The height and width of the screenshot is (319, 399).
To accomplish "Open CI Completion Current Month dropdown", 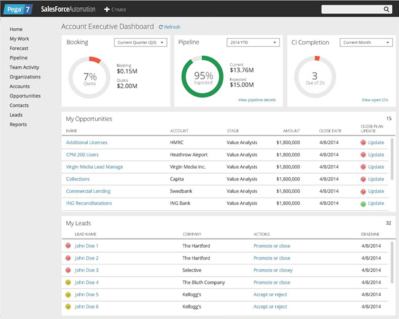I will tap(366, 42).
